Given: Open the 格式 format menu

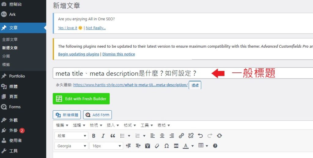Looking at the screenshot, I should coord(130,125).
